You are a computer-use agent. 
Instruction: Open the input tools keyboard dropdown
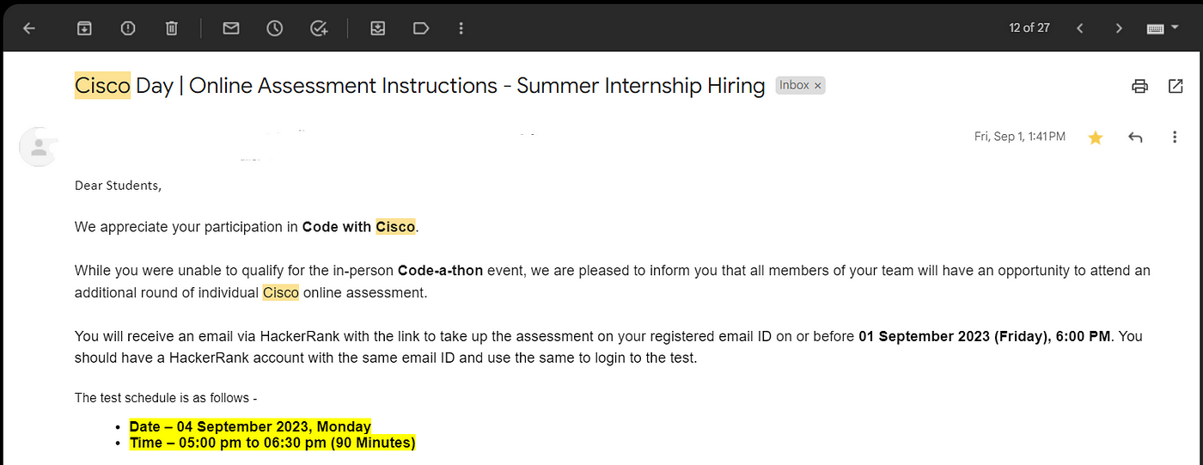1162,28
